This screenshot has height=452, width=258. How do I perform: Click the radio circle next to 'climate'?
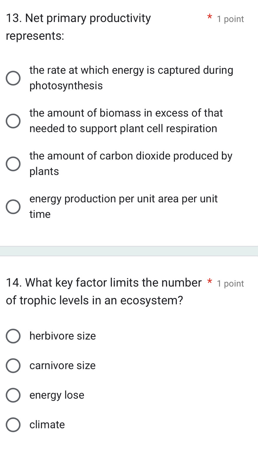[13, 424]
